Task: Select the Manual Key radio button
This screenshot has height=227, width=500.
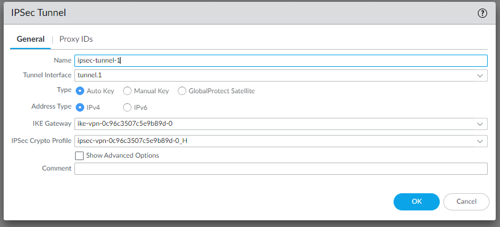Action: coord(127,91)
